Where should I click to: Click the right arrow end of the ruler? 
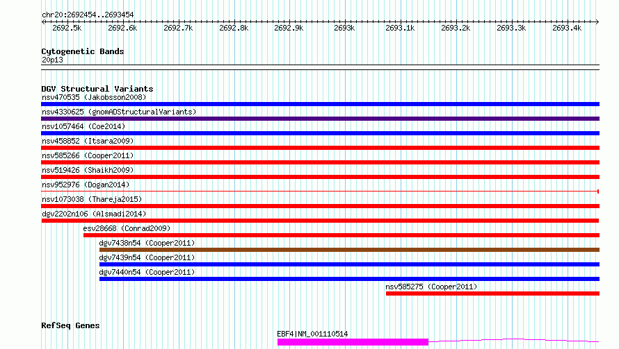coord(597,22)
